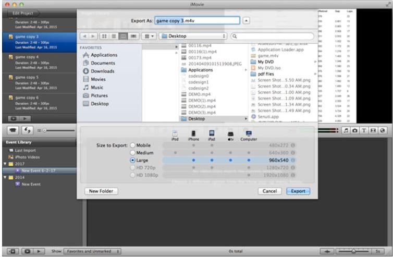Go forward in file dialog navigation

(x=93, y=36)
